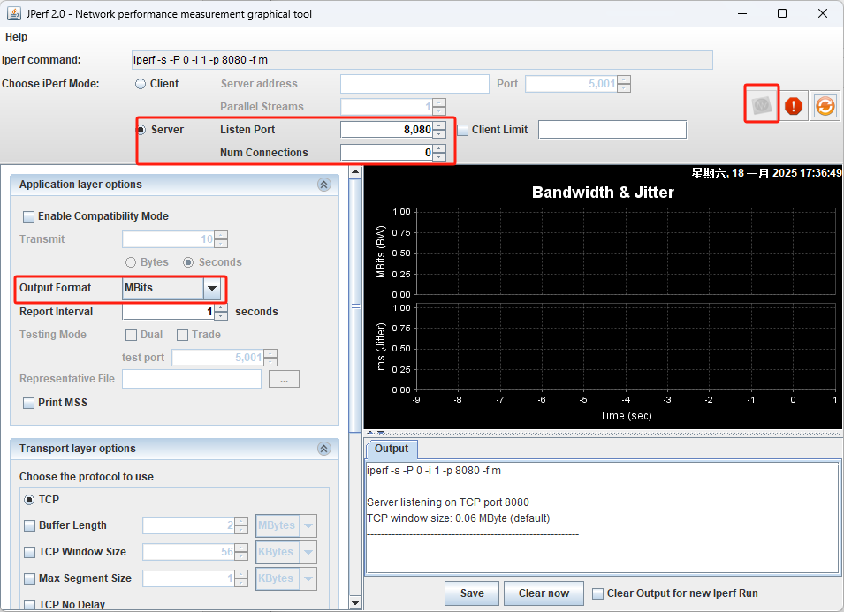This screenshot has height=612, width=844.
Task: Select the Client mode radio button
Action: (141, 84)
